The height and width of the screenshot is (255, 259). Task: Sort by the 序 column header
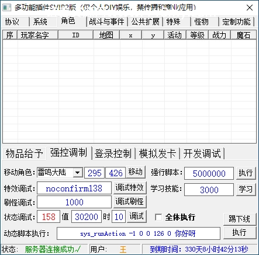(x=10, y=35)
